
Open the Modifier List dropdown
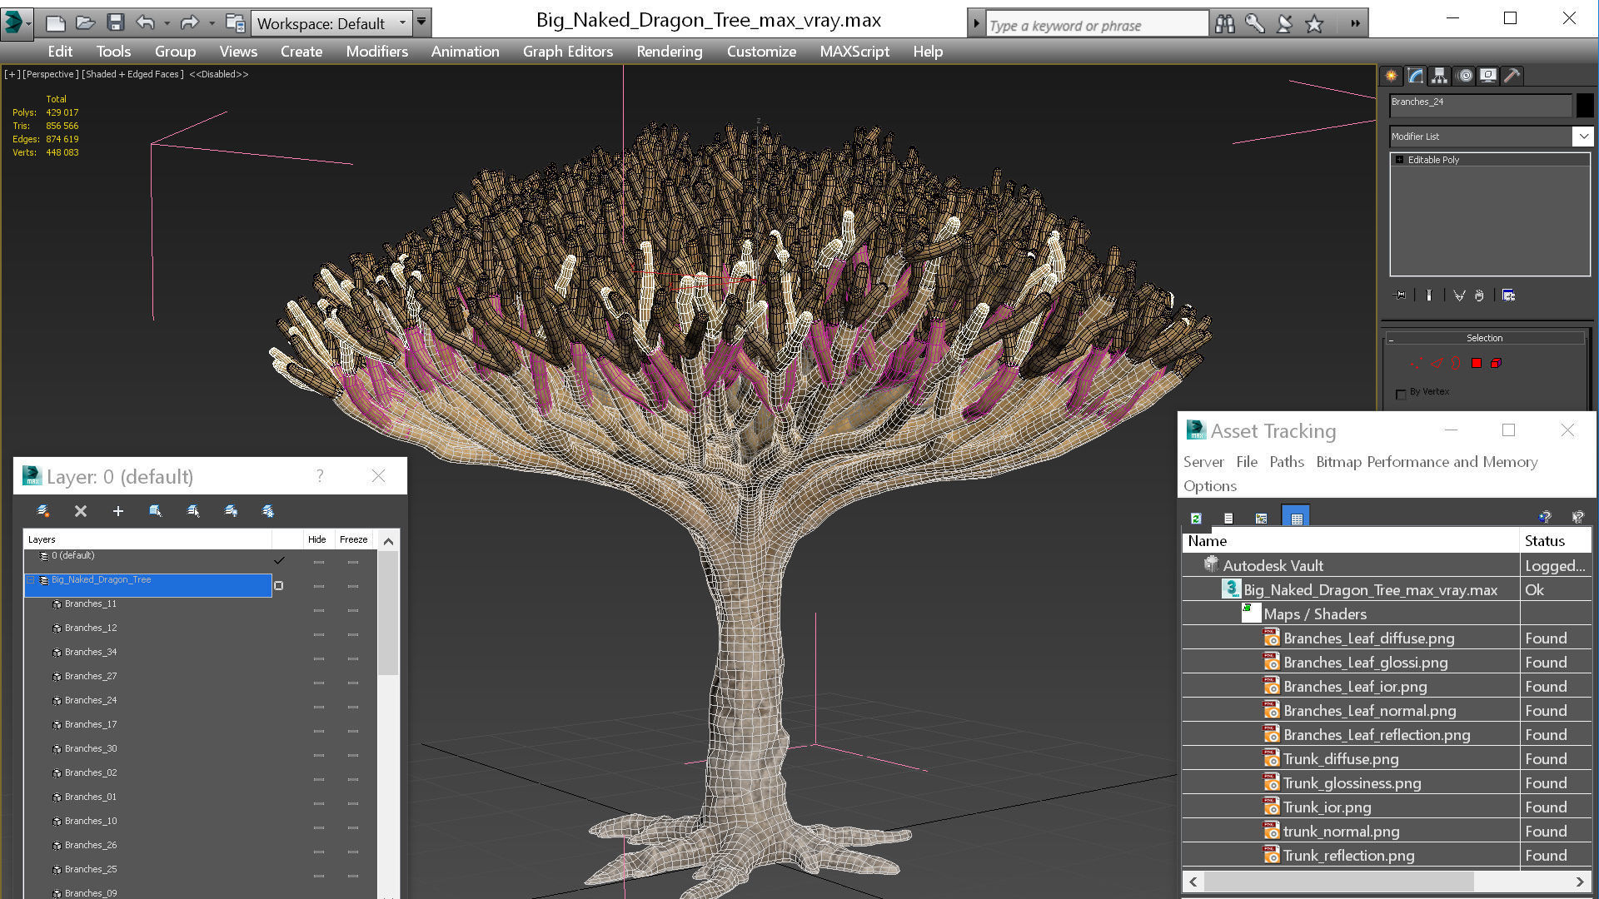[x=1583, y=136]
